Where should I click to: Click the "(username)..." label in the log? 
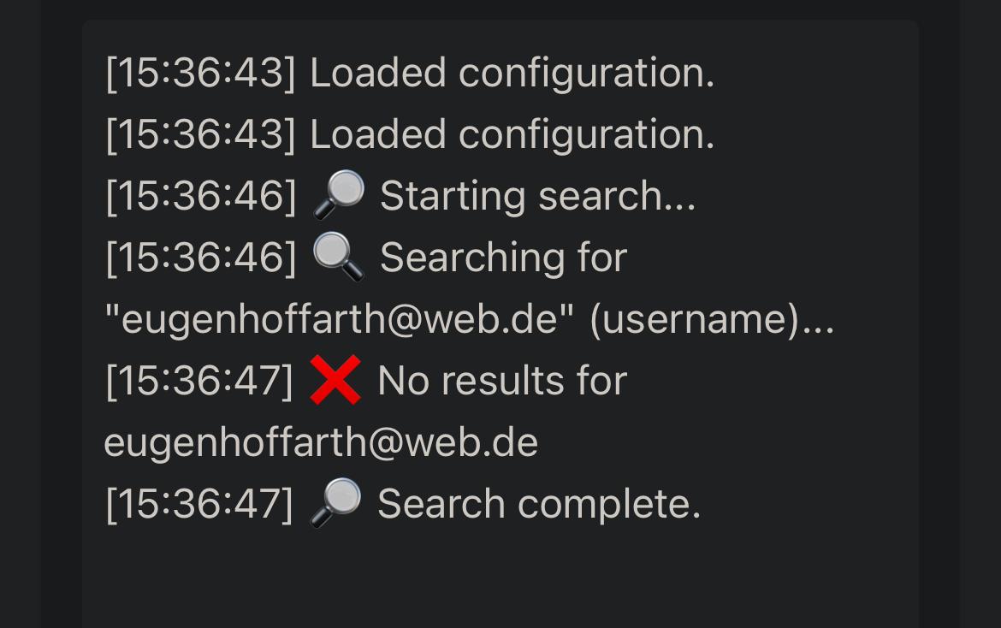(711, 319)
